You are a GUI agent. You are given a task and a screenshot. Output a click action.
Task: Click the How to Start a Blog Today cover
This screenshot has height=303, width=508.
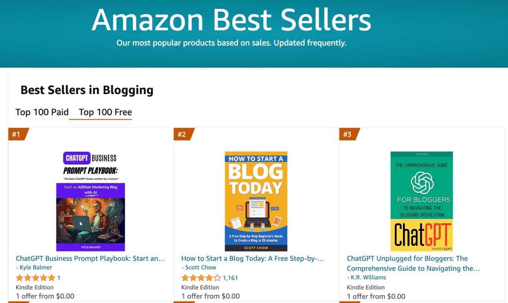pos(256,201)
